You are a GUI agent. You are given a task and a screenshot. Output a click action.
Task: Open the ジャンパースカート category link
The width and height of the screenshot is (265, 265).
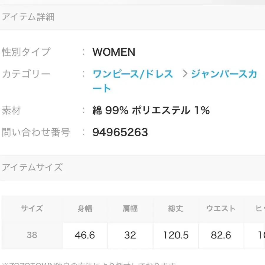(224, 74)
